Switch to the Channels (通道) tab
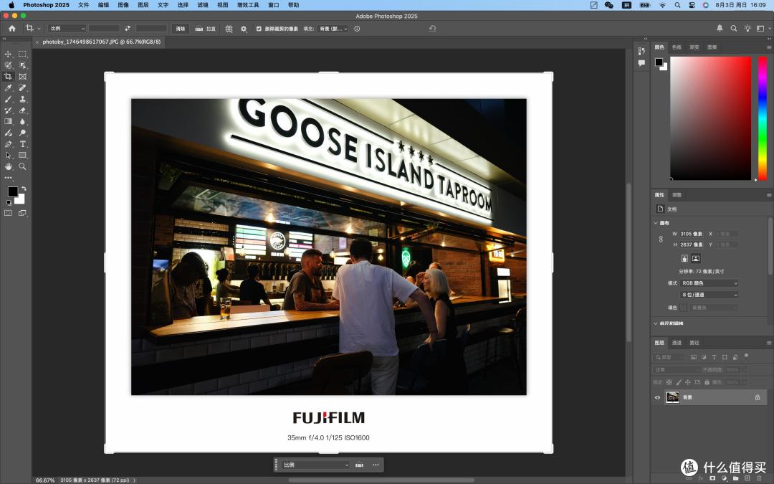Screen dimensions: 774x484 tap(677, 343)
